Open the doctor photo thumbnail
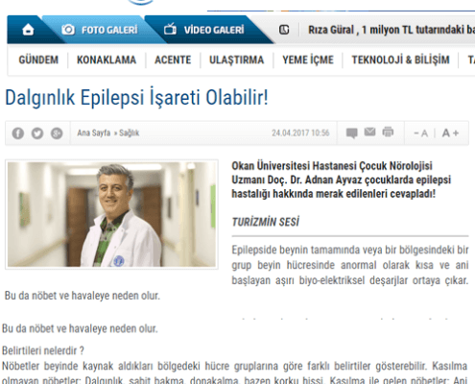 [111, 214]
